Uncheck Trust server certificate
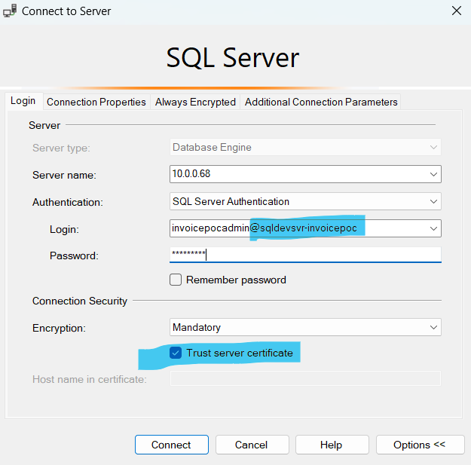471x465 pixels. tap(176, 353)
